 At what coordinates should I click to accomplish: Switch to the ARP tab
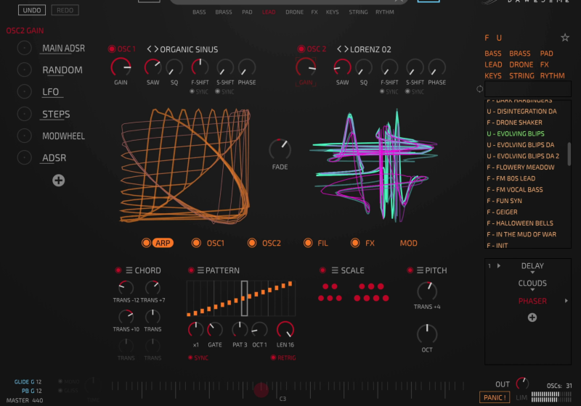point(163,243)
